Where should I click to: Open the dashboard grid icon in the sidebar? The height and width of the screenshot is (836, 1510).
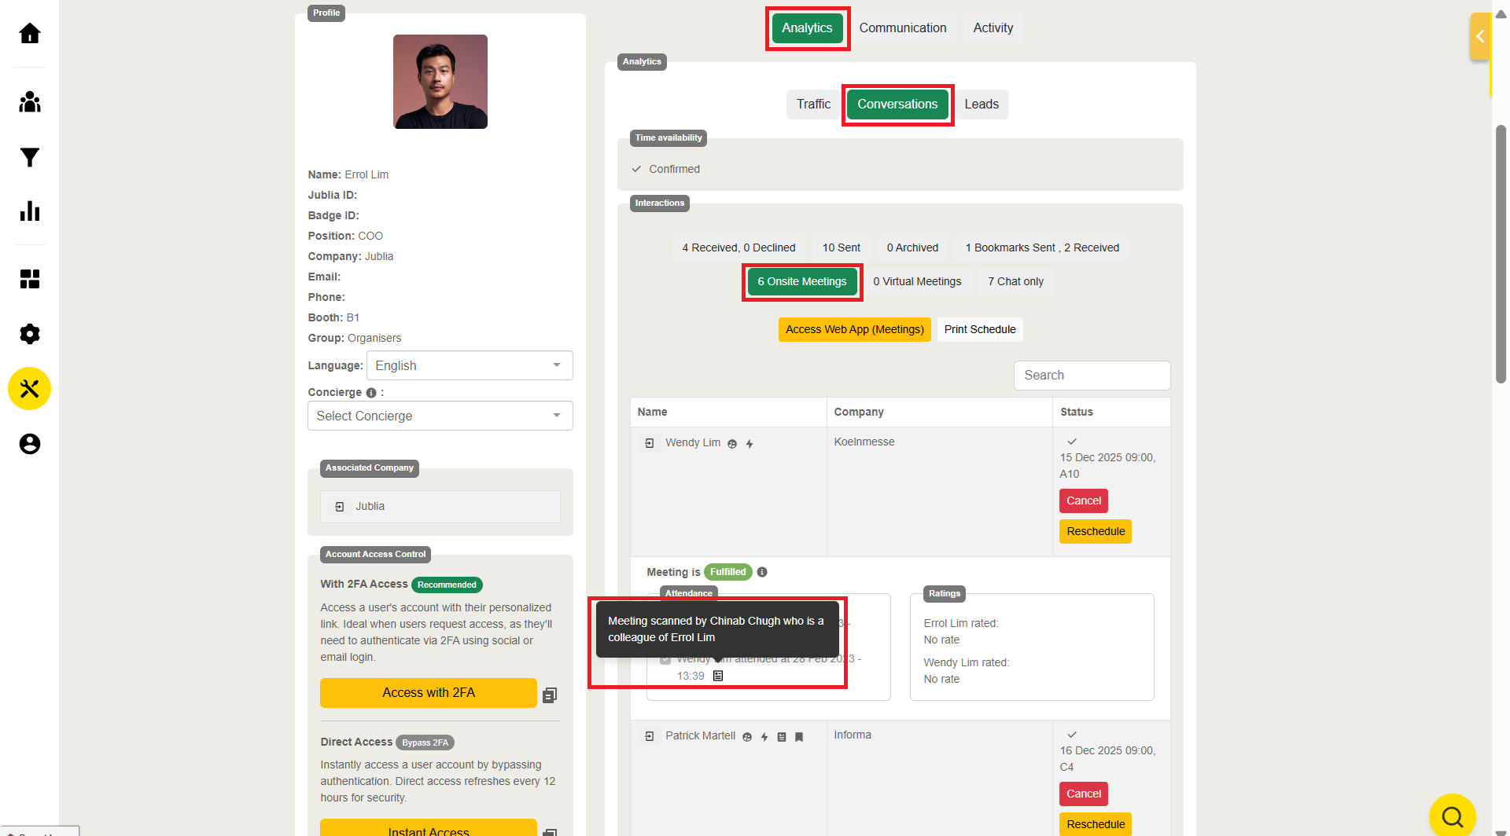[x=30, y=279]
